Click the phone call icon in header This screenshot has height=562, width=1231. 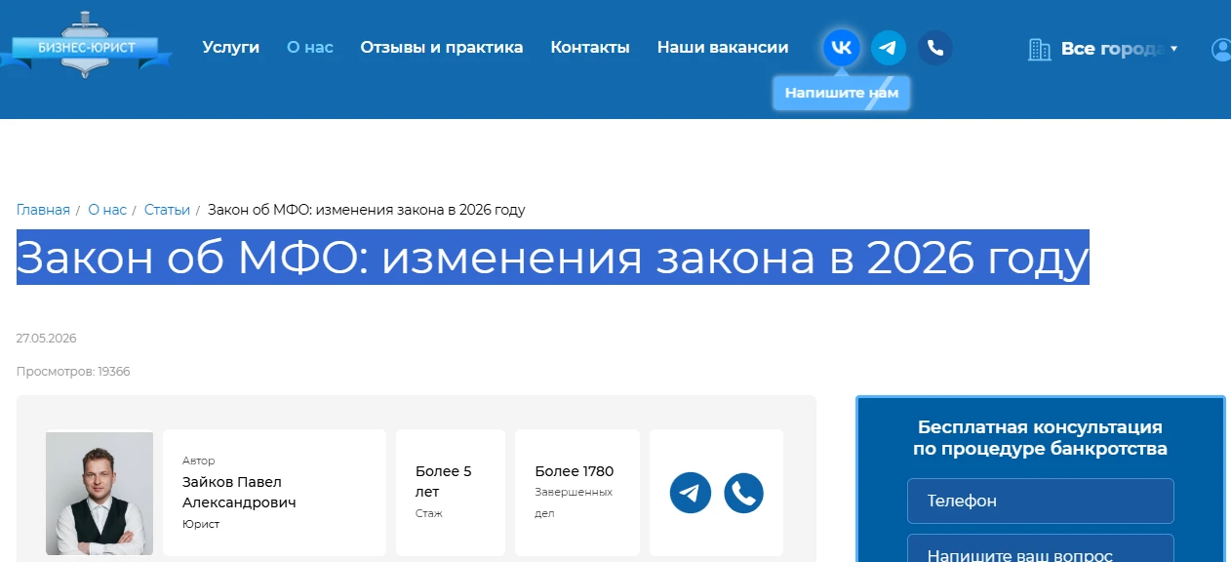(935, 48)
